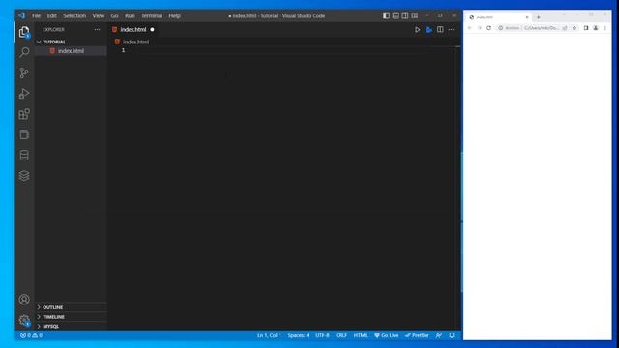Open the Go menu
619x348 pixels.
pyautogui.click(x=114, y=15)
